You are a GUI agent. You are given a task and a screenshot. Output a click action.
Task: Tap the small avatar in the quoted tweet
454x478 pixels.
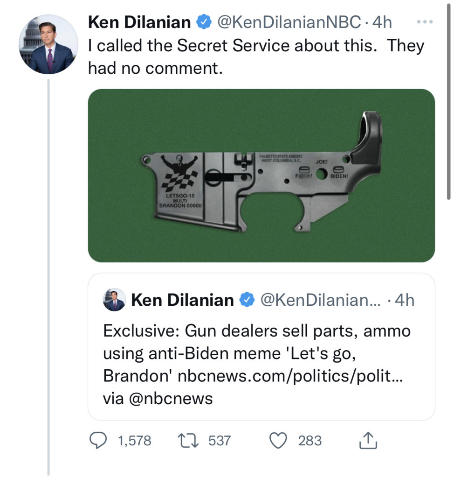point(114,300)
